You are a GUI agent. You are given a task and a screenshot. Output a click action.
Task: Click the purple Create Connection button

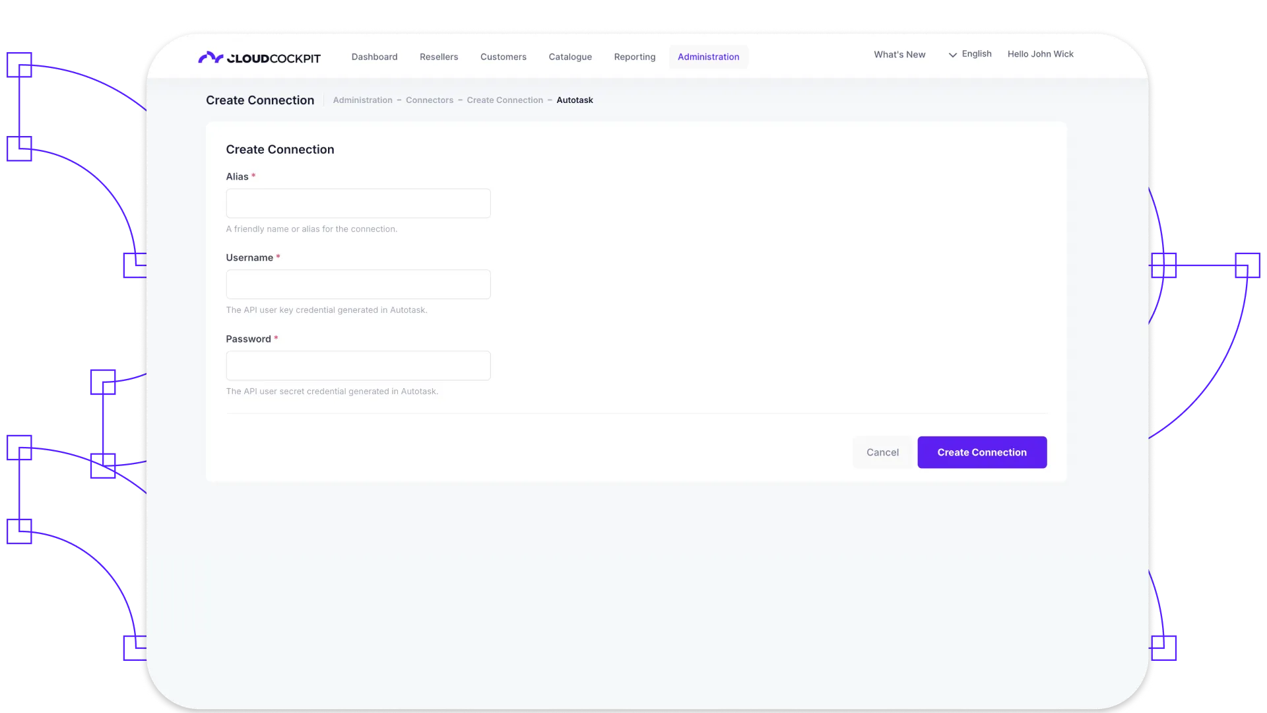(981, 452)
